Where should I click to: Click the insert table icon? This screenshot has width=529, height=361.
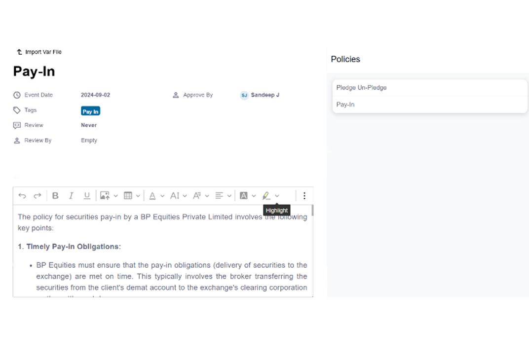tap(128, 196)
